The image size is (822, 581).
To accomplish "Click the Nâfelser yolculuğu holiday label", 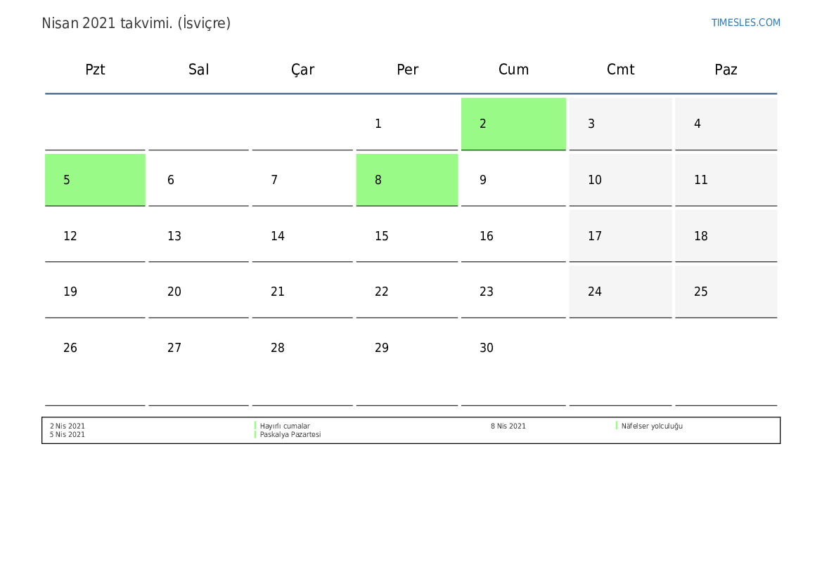I will coord(652,426).
